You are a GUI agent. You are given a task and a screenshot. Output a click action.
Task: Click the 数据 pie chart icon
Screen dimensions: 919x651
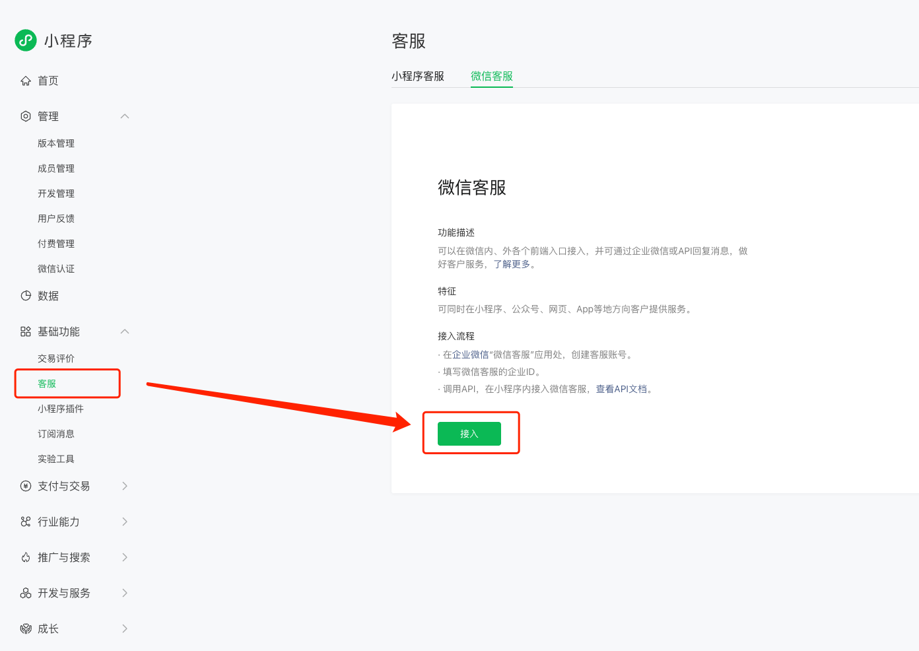pyautogui.click(x=26, y=296)
